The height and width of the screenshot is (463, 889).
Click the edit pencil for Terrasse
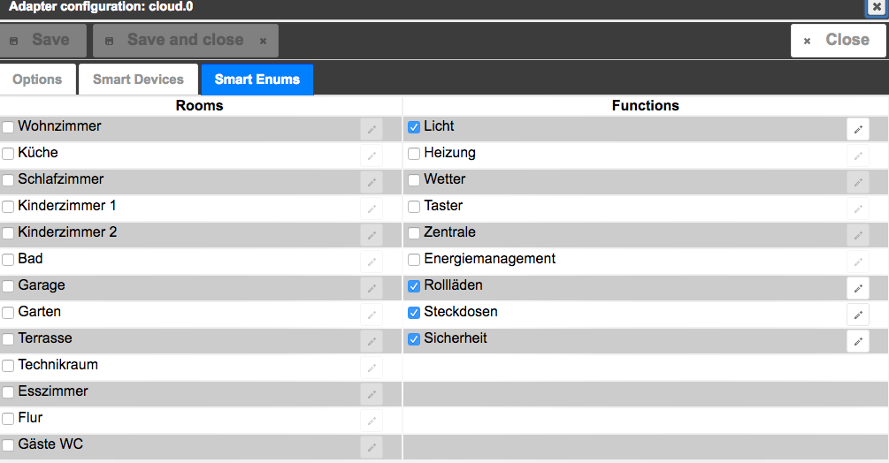coord(372,341)
